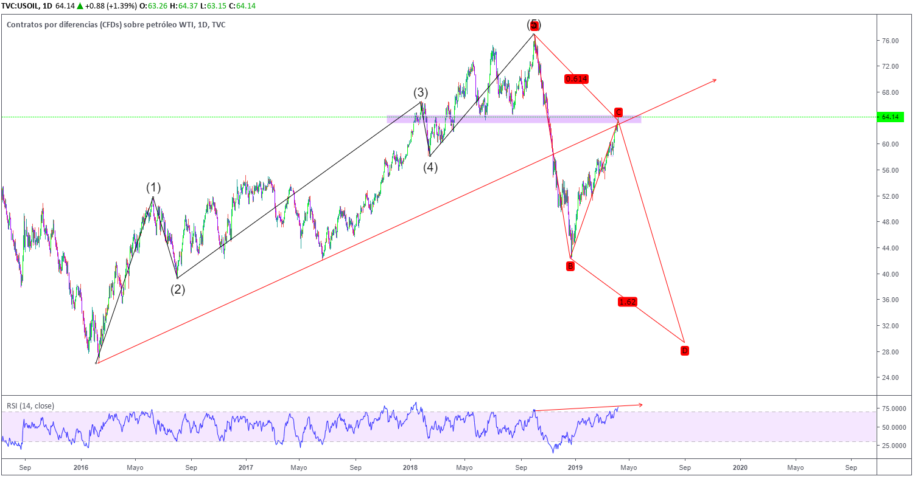
Task: Click the green 64.14 current price tag
Action: pos(890,117)
